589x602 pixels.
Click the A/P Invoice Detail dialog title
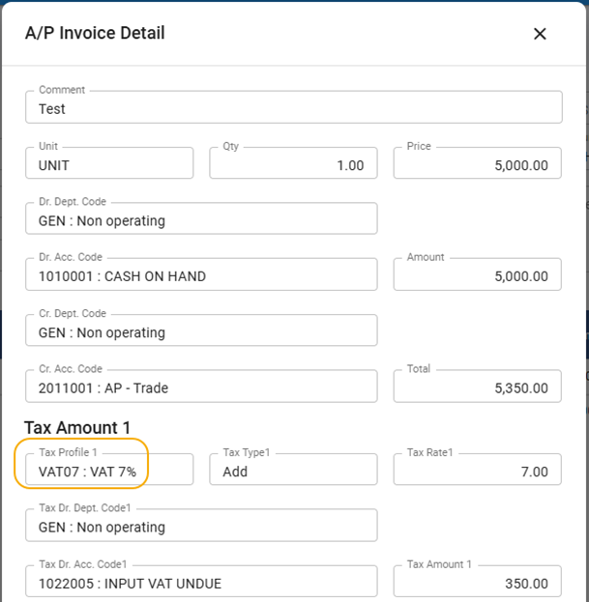click(95, 34)
